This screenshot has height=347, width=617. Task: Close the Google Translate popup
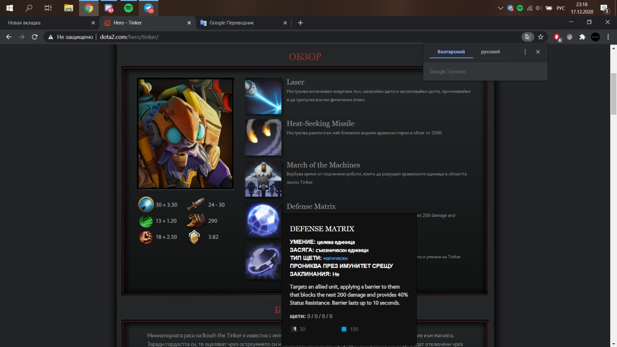point(538,52)
